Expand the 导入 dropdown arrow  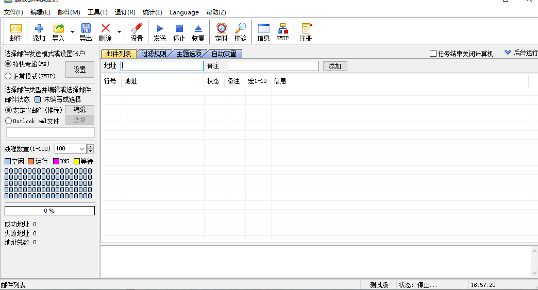click(72, 32)
